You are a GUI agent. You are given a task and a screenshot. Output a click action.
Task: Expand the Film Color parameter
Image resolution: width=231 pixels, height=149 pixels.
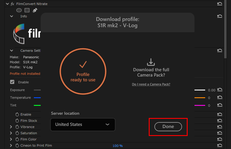tap(11, 139)
